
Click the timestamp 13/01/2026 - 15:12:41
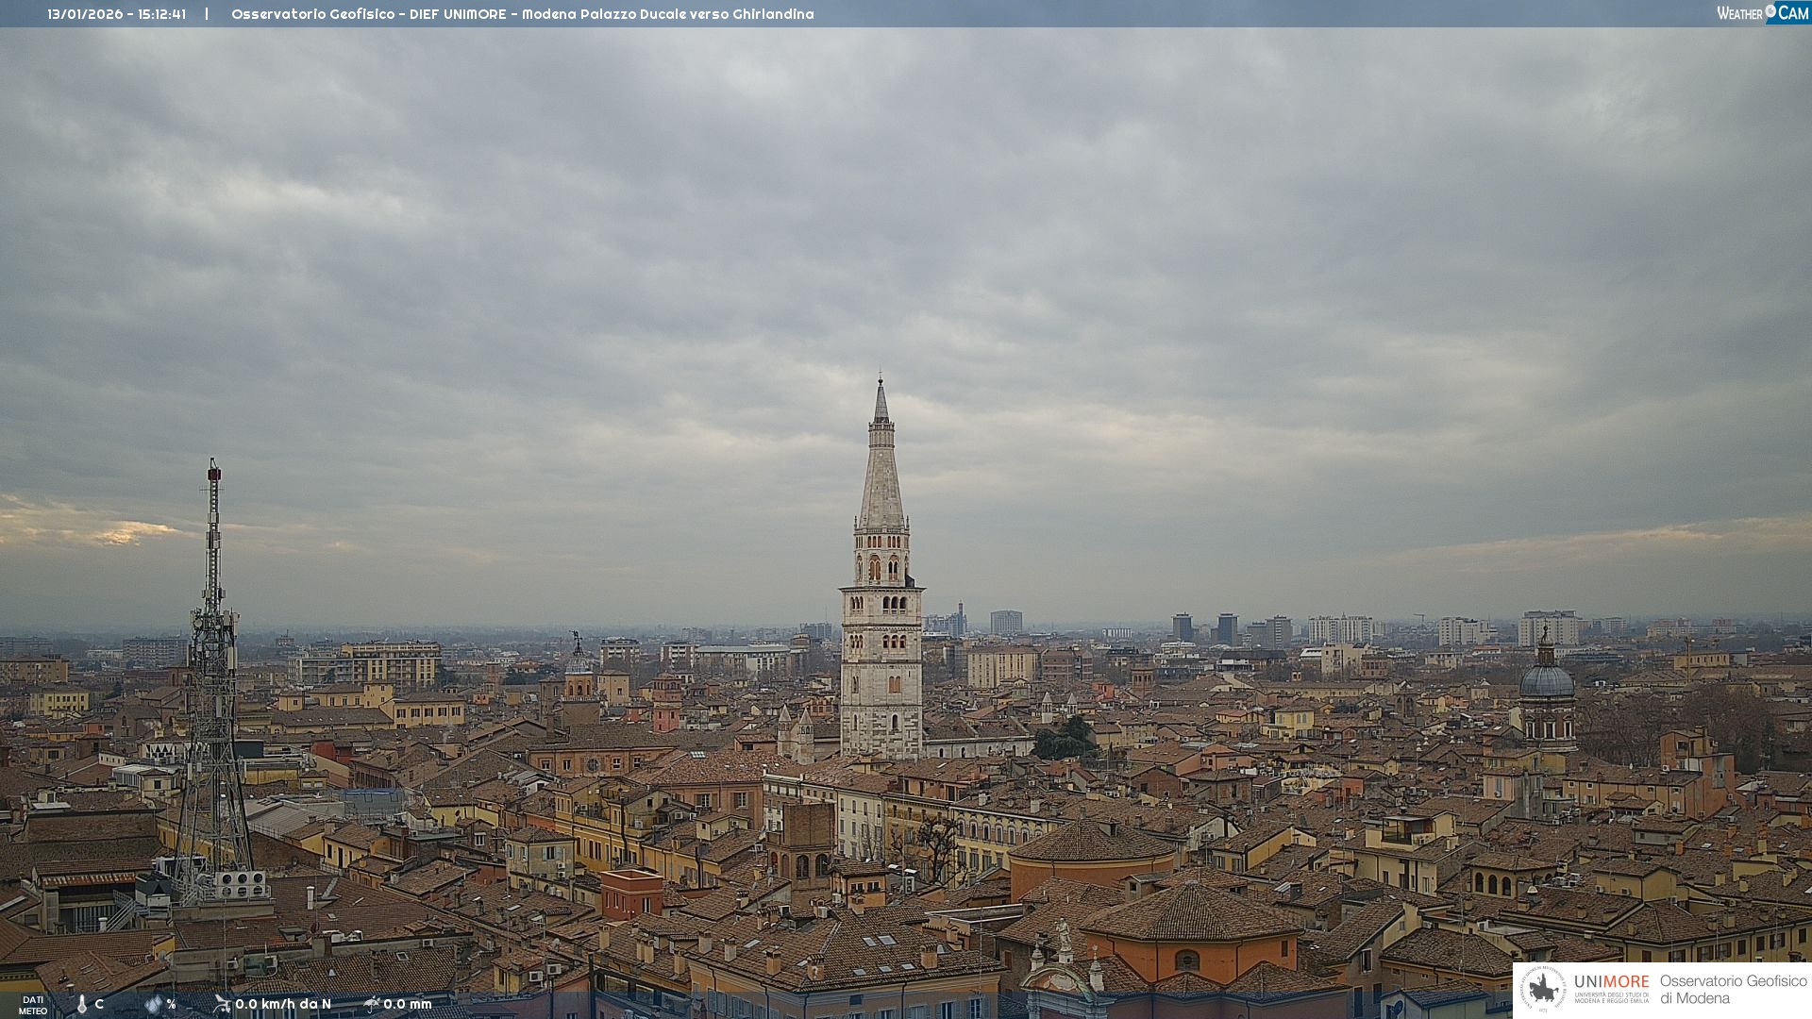click(116, 14)
